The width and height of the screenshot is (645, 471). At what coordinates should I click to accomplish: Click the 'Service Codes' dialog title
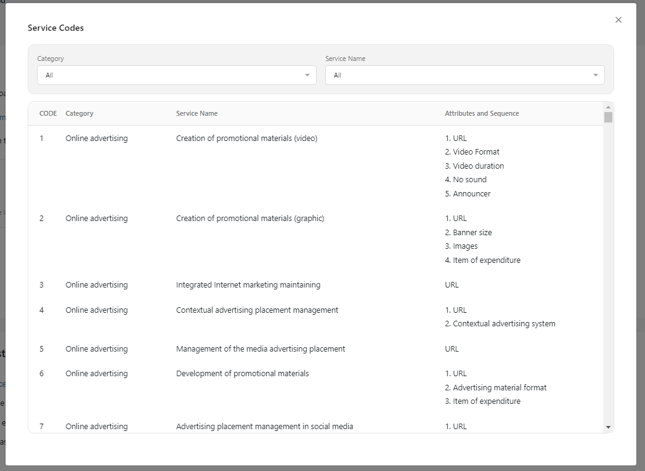tap(55, 28)
